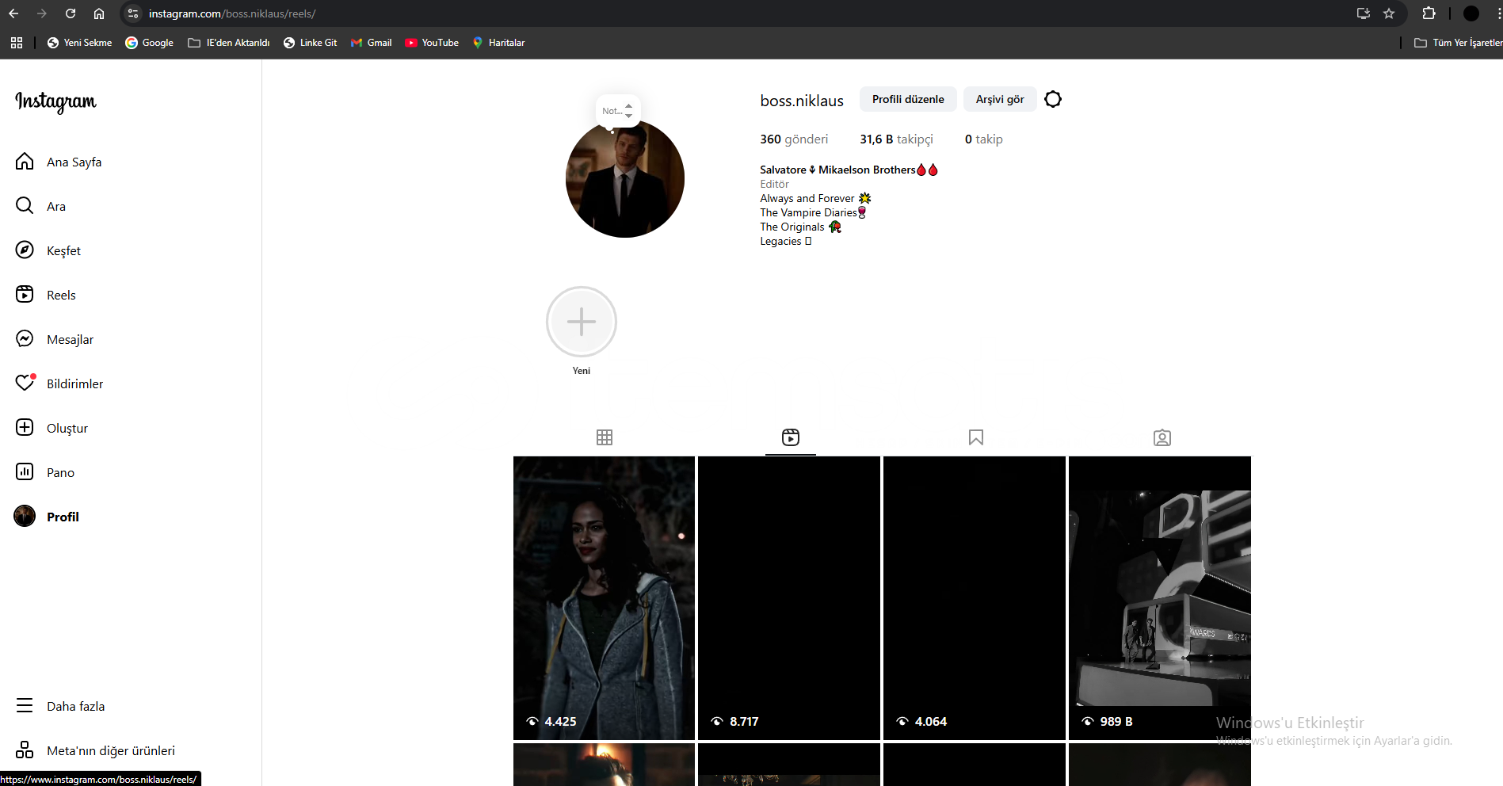Open the browser extensions puzzle icon
This screenshot has width=1503, height=786.
coord(1429,13)
